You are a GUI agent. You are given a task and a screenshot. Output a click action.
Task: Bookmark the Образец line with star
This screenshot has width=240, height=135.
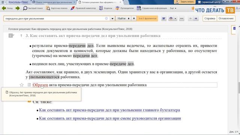tap(22, 85)
